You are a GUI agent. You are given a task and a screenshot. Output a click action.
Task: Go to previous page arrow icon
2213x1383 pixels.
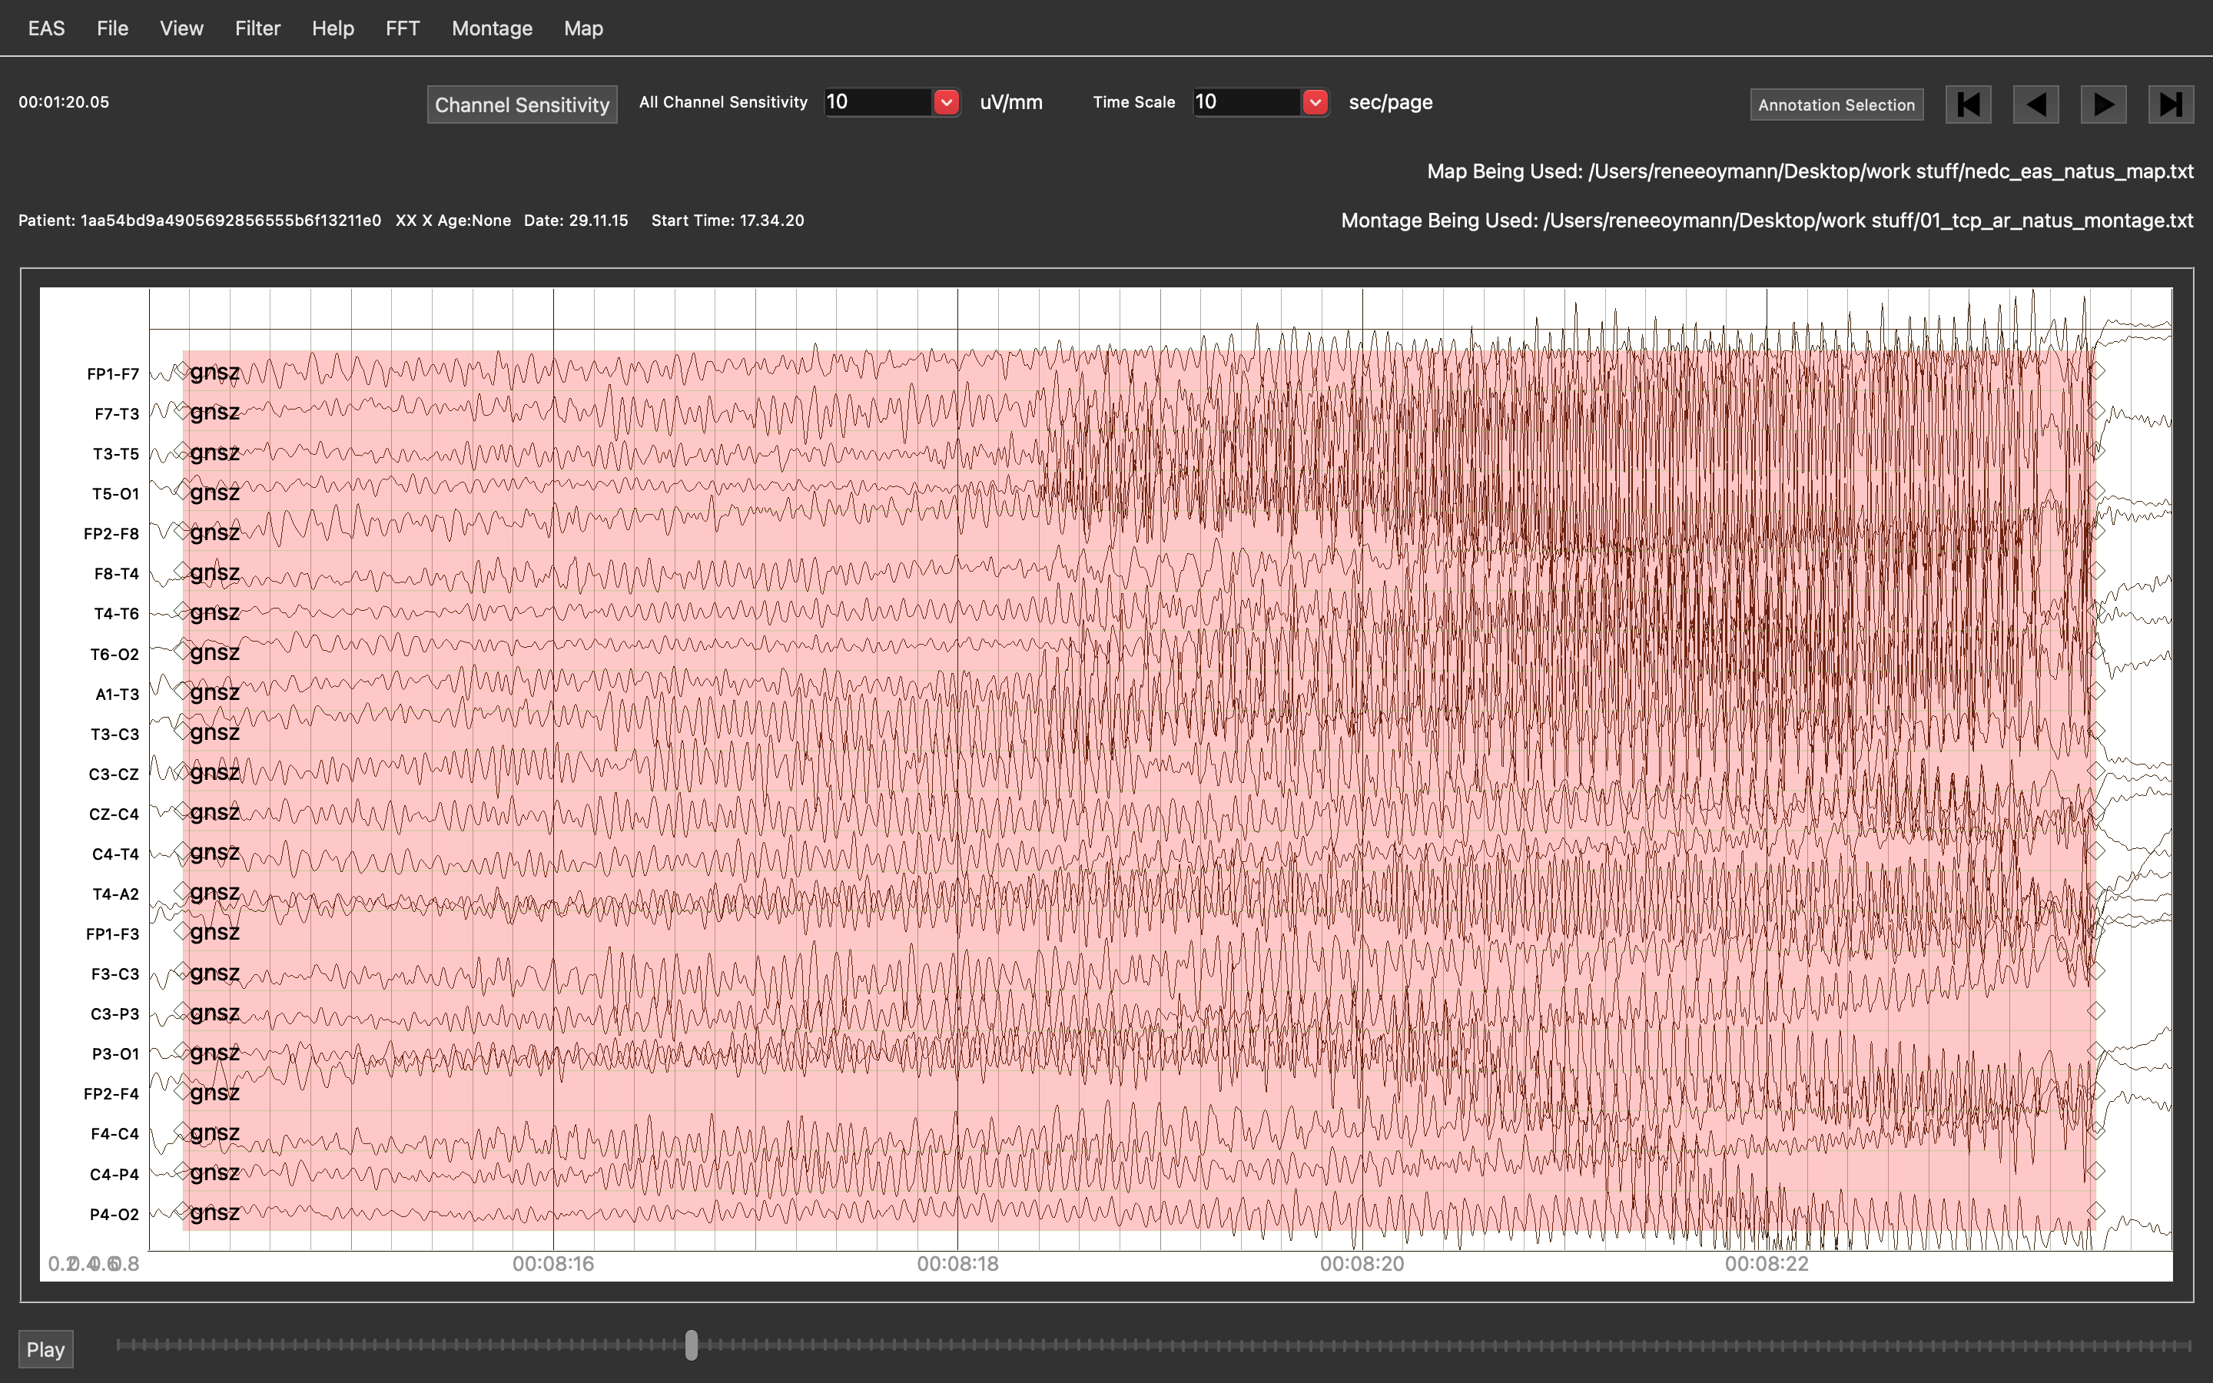[x=2035, y=104]
